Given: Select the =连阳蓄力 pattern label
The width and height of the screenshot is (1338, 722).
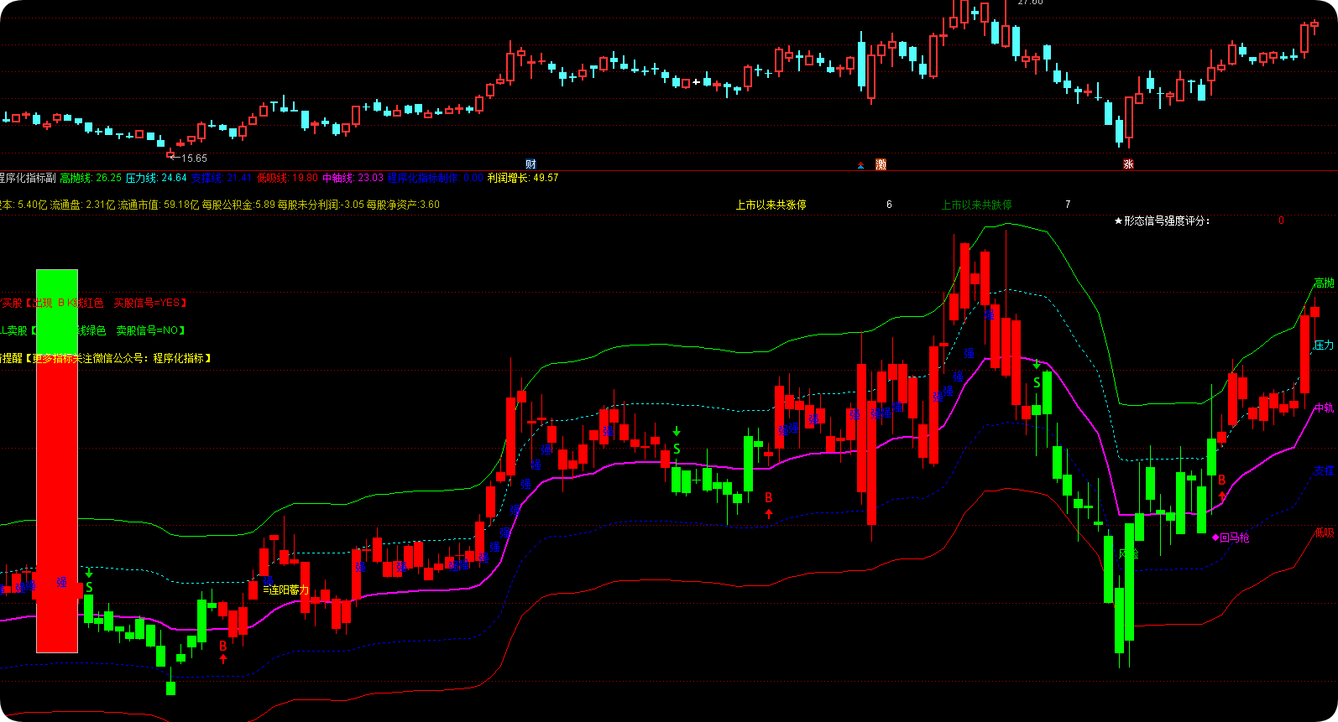Looking at the screenshot, I should pos(286,590).
